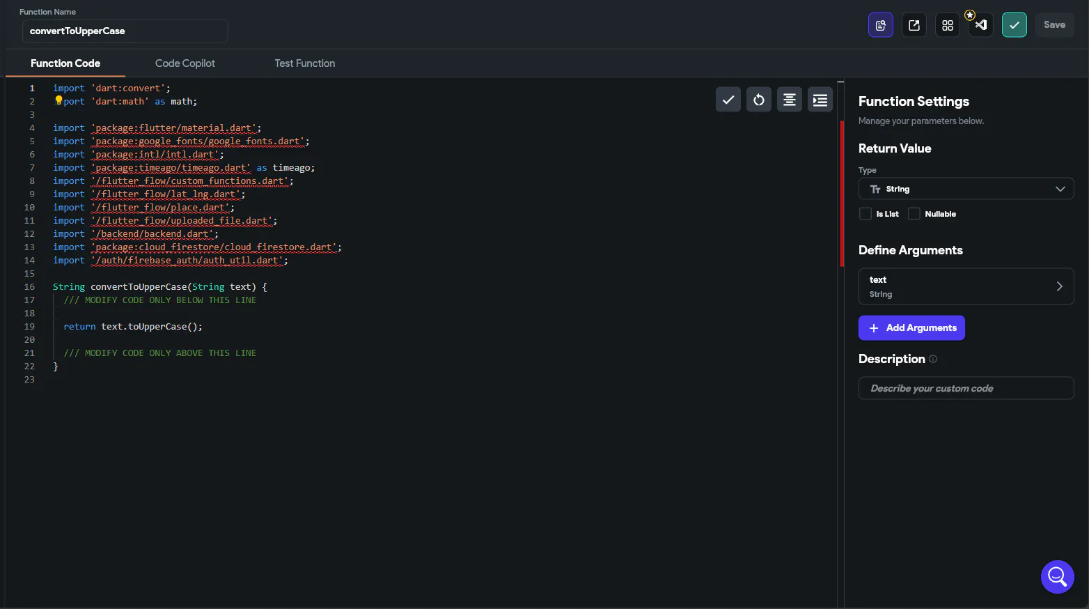Open the search help bubble icon
Image resolution: width=1089 pixels, height=609 pixels.
click(x=1058, y=577)
